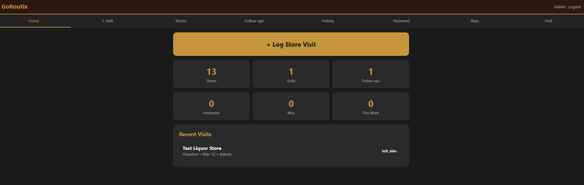Select the Visits stat card
Image resolution: width=584 pixels, height=185 pixels.
click(291, 74)
